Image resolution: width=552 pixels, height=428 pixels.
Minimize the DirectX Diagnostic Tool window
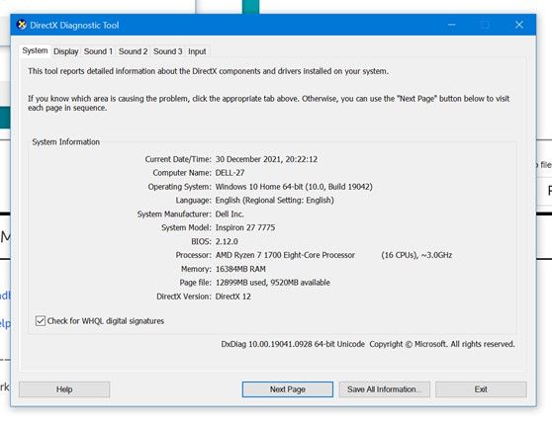(452, 25)
